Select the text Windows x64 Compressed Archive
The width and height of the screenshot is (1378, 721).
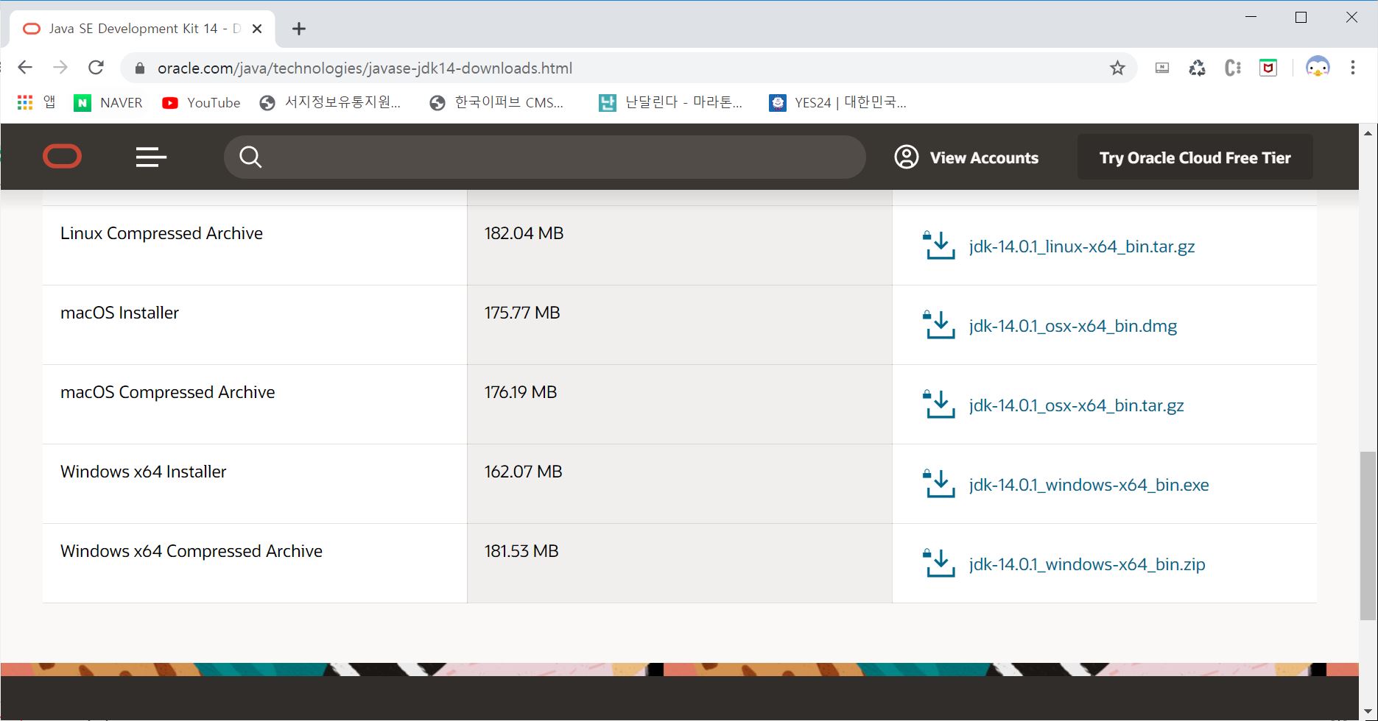[191, 551]
